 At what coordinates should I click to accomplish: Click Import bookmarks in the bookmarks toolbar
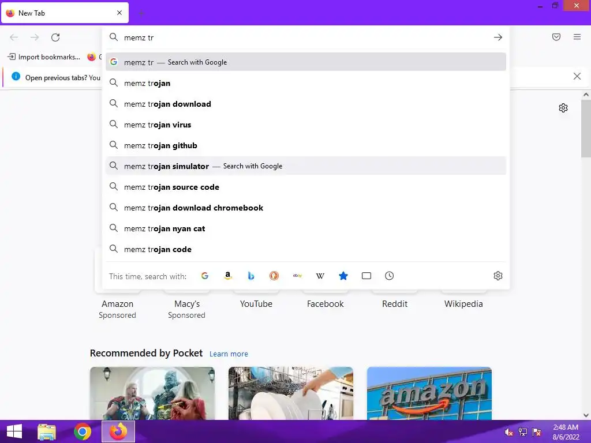coord(44,57)
